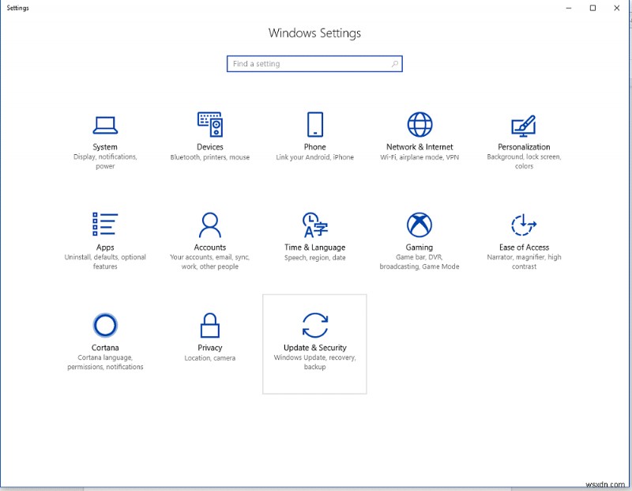Click 'Location, camera' description
The height and width of the screenshot is (491, 632).
210,358
